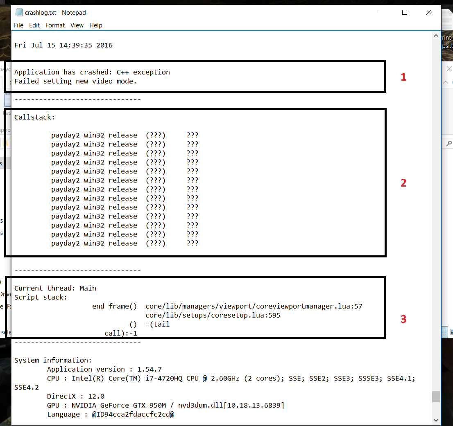Image resolution: width=453 pixels, height=426 pixels.
Task: Open the File menu in Notepad
Action: [x=18, y=25]
